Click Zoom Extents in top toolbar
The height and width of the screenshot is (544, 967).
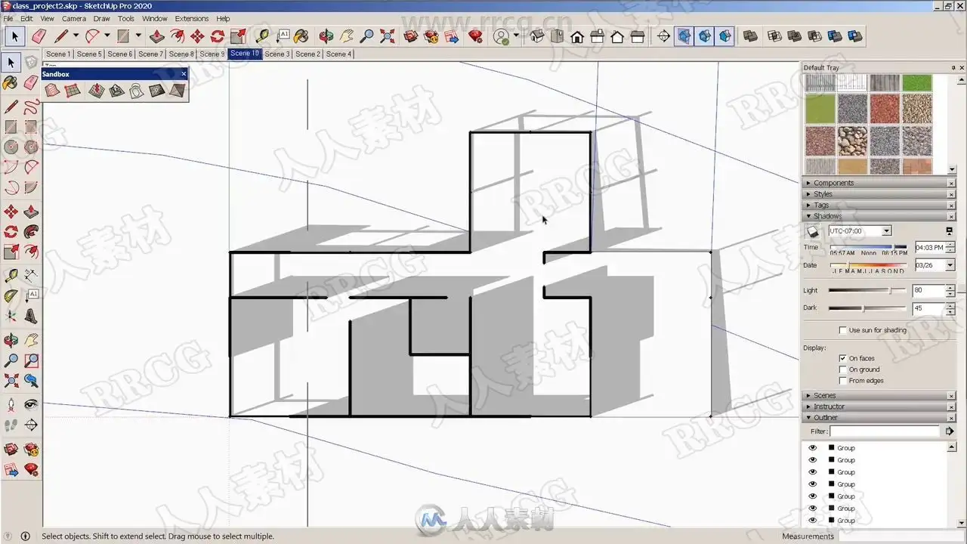(x=388, y=36)
